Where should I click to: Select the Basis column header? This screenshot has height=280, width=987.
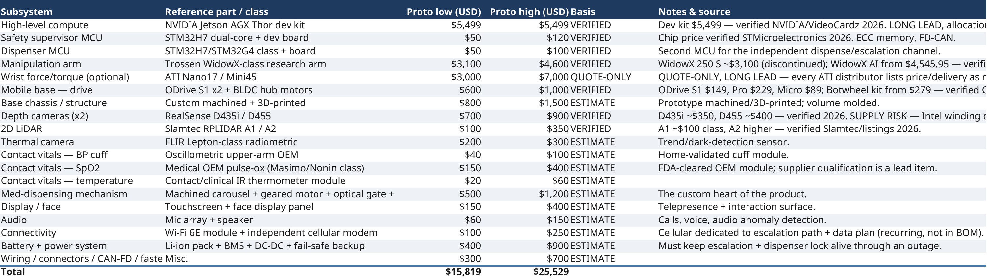pos(583,12)
